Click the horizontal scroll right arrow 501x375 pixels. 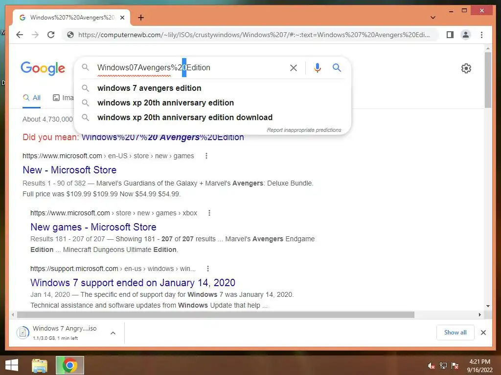tap(479, 315)
